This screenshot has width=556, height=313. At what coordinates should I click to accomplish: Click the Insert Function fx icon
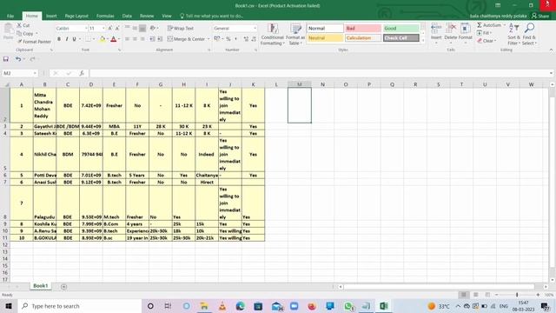82,73
